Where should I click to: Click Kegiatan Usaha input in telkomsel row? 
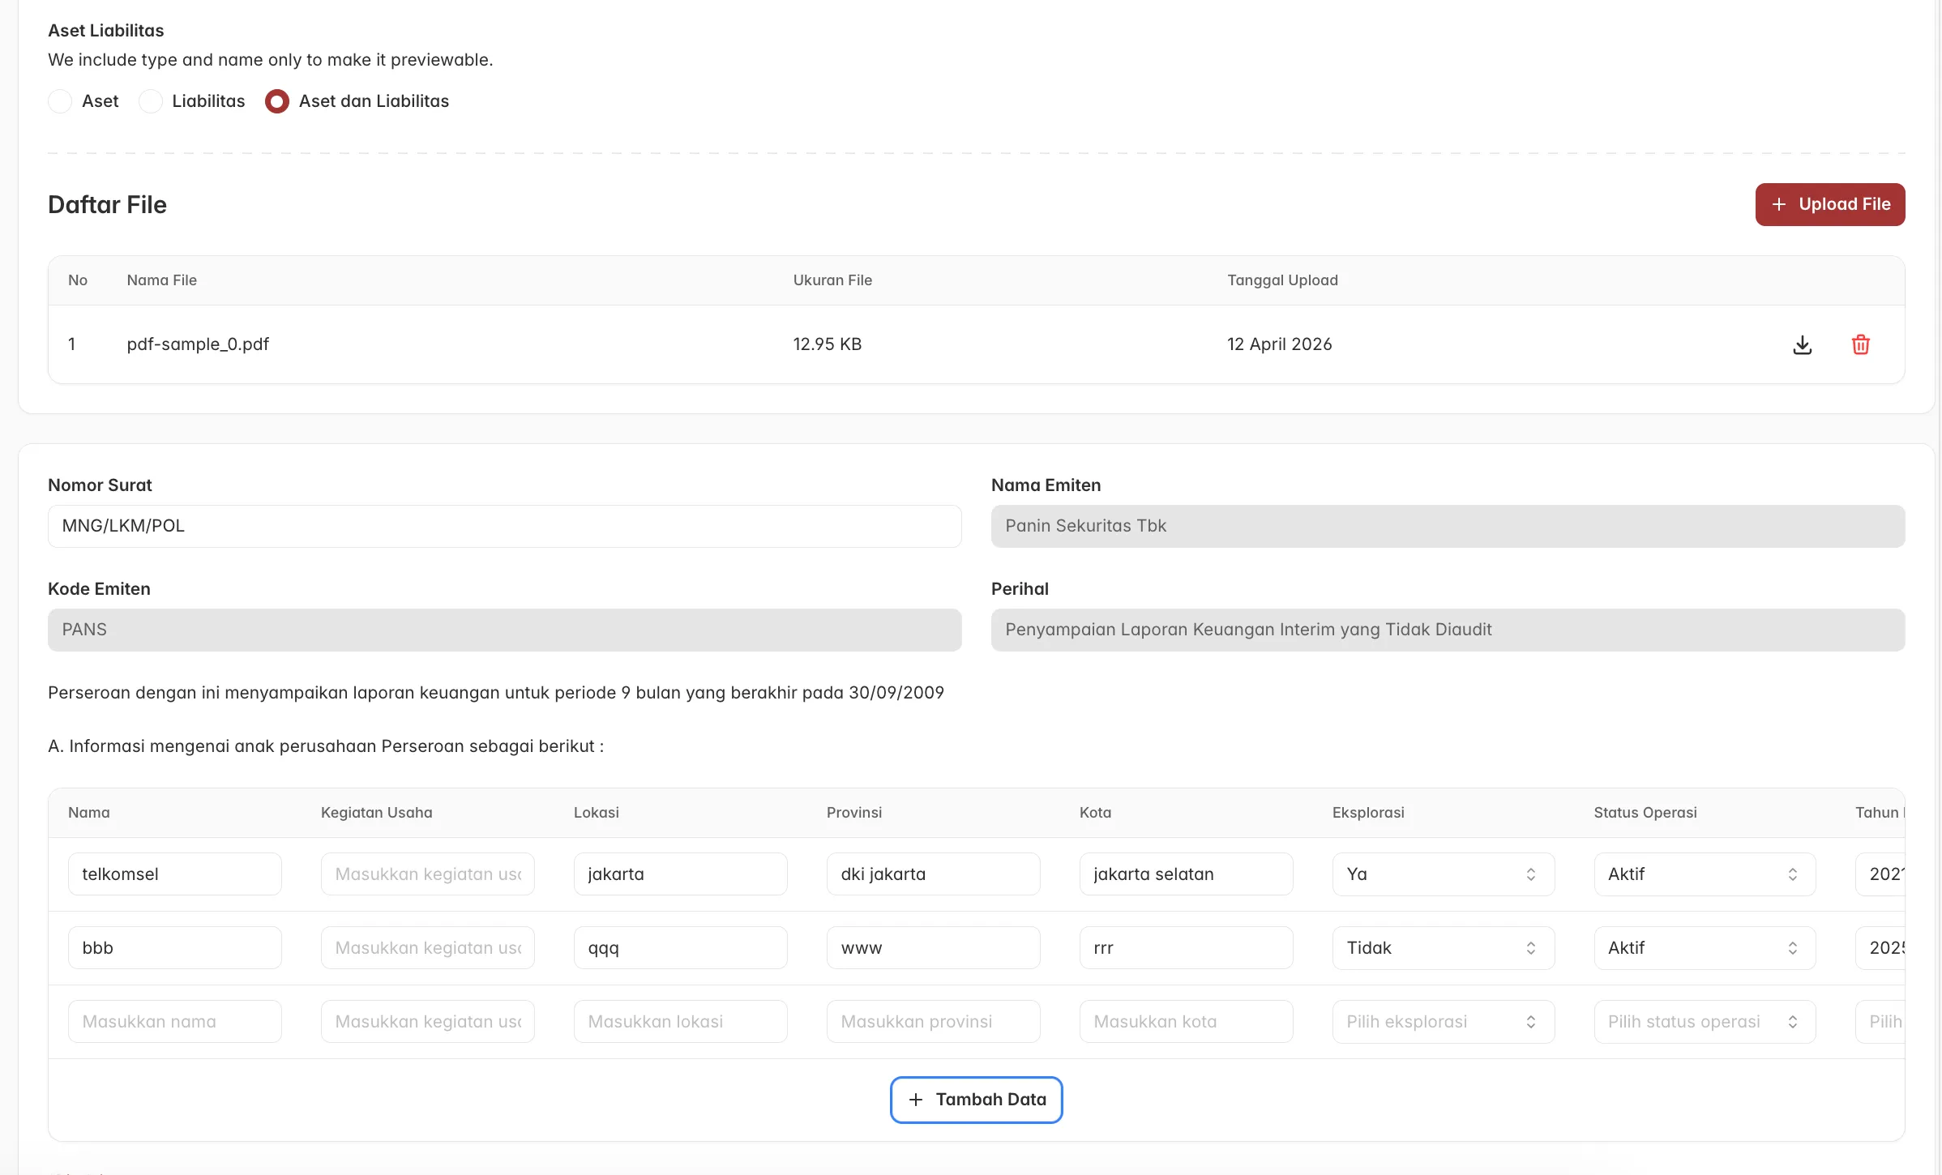click(x=427, y=874)
